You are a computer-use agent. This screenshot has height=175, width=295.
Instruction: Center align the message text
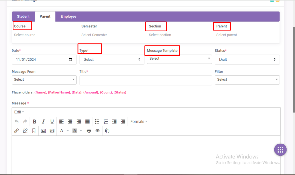[x=70, y=122]
